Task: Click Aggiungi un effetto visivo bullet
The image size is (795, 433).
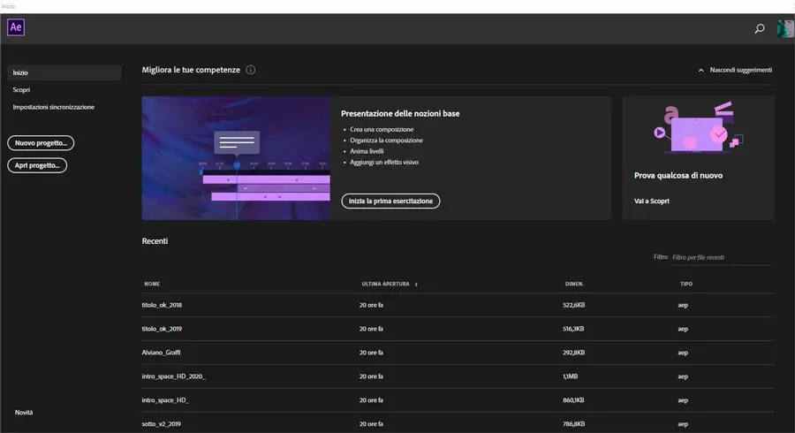Action: coord(384,163)
